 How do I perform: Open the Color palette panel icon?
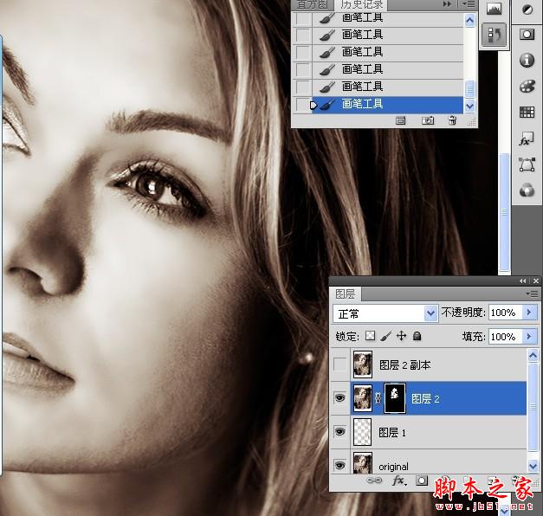click(x=527, y=87)
